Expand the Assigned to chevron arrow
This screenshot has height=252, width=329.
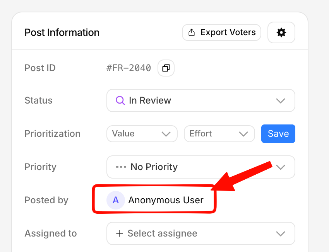pos(280,233)
